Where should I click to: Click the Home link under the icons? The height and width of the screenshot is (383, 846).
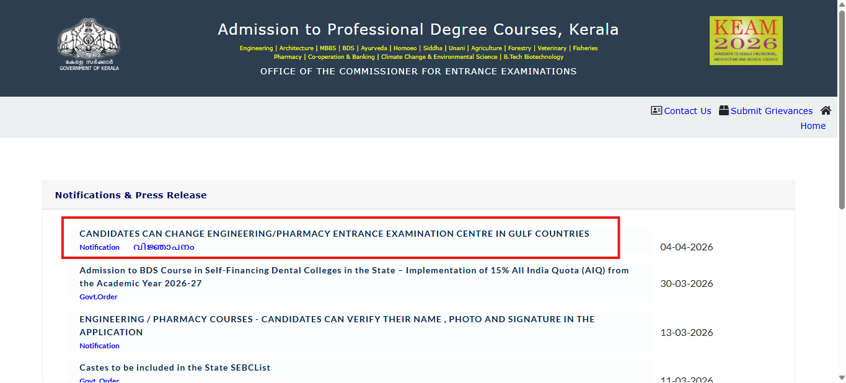(813, 125)
